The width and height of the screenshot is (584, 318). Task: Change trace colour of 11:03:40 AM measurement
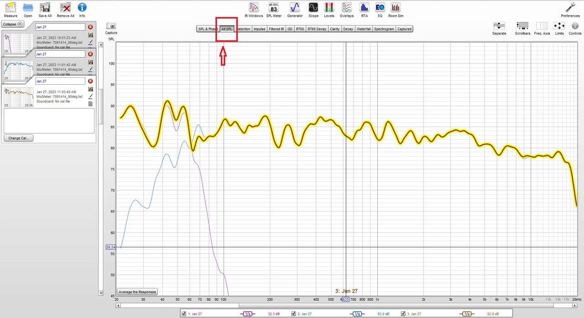(x=90, y=96)
